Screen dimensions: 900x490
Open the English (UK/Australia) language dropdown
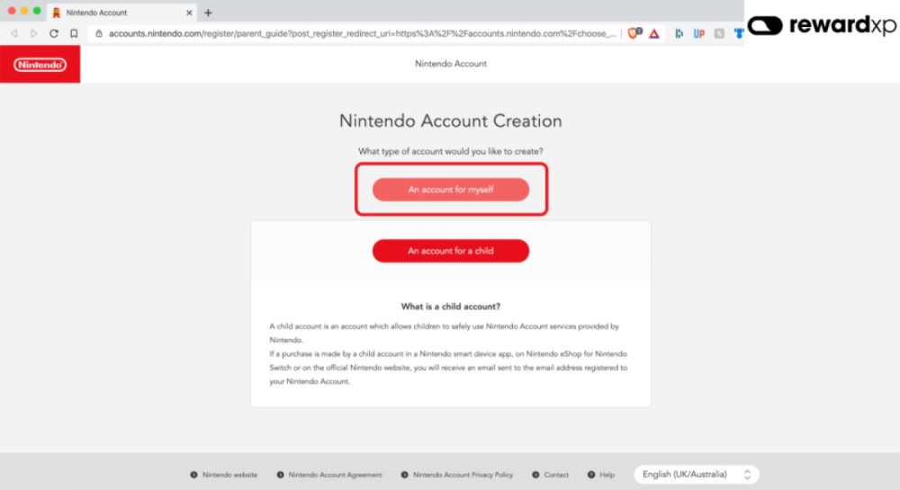(x=697, y=475)
